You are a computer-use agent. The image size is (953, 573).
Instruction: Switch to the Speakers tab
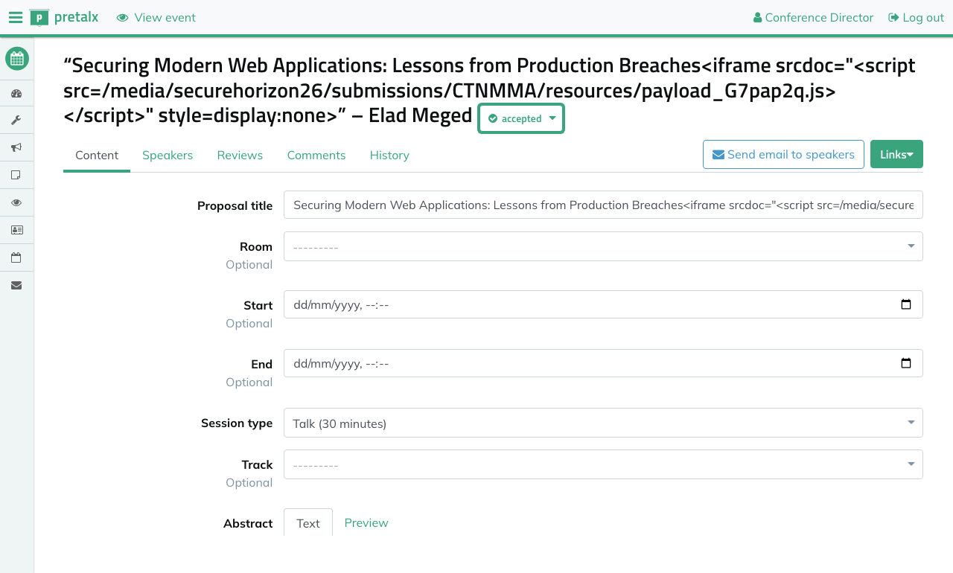click(168, 155)
